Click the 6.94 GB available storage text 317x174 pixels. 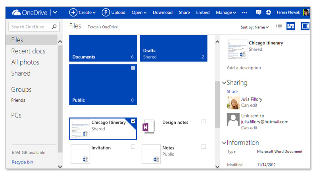[29, 153]
